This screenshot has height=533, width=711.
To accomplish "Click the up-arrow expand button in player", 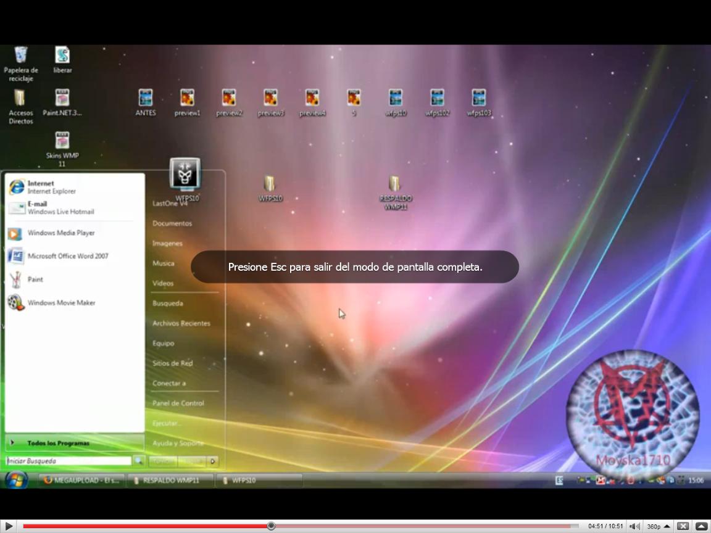I will (x=701, y=526).
